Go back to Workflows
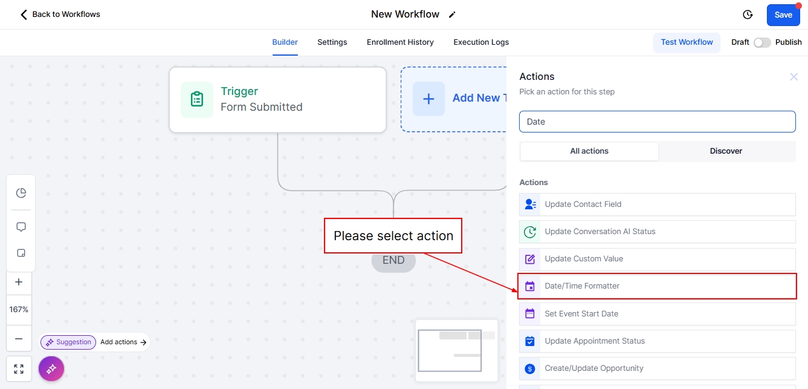808x389 pixels. 60,15
